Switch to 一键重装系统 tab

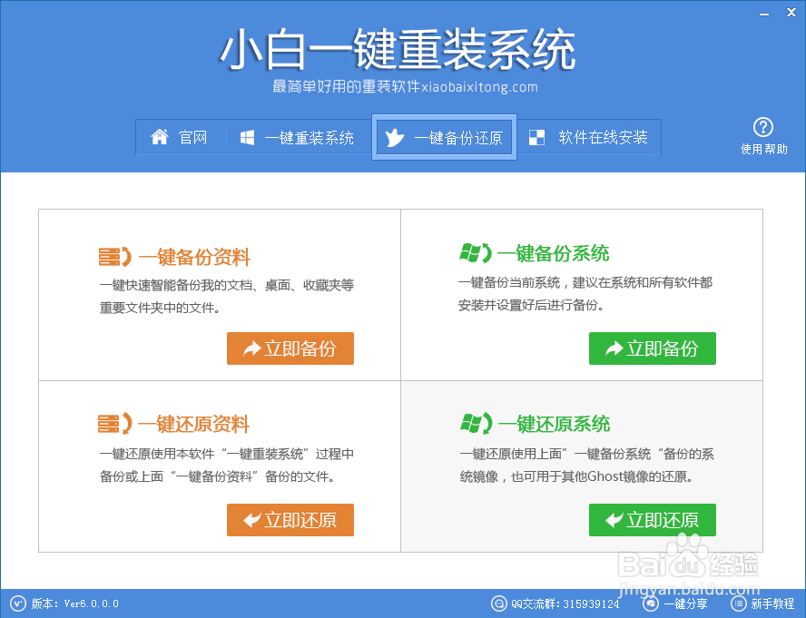pos(299,137)
